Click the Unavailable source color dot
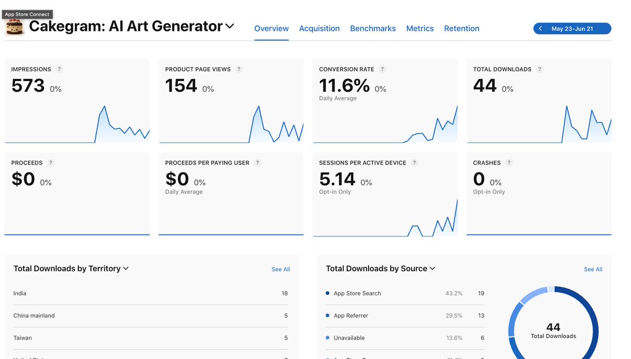 [x=328, y=338]
